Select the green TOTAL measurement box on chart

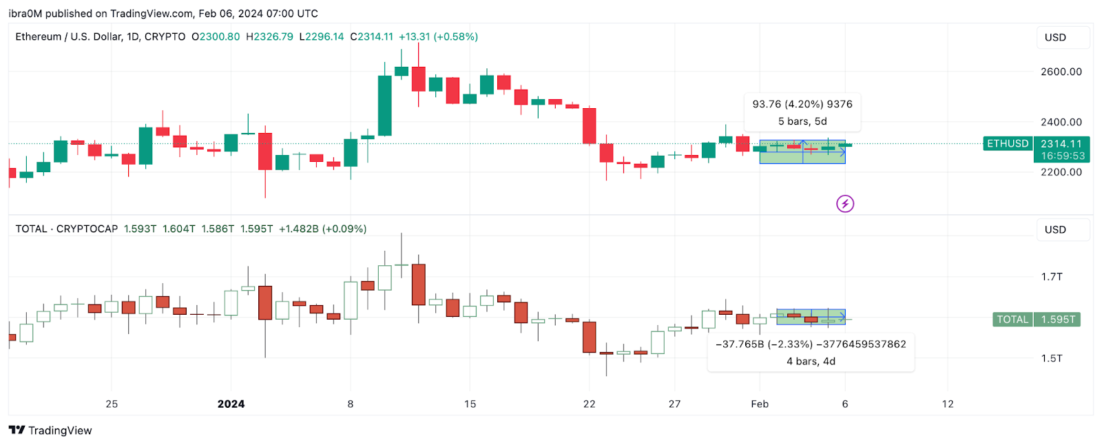[x=811, y=317]
